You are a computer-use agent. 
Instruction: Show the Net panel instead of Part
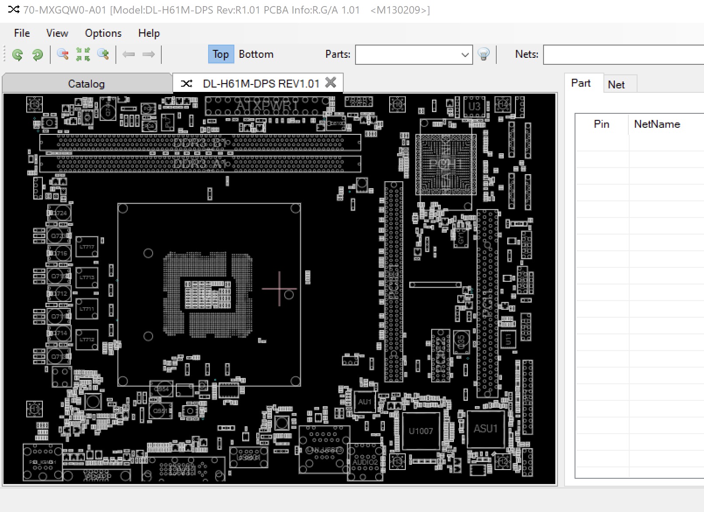pos(619,84)
